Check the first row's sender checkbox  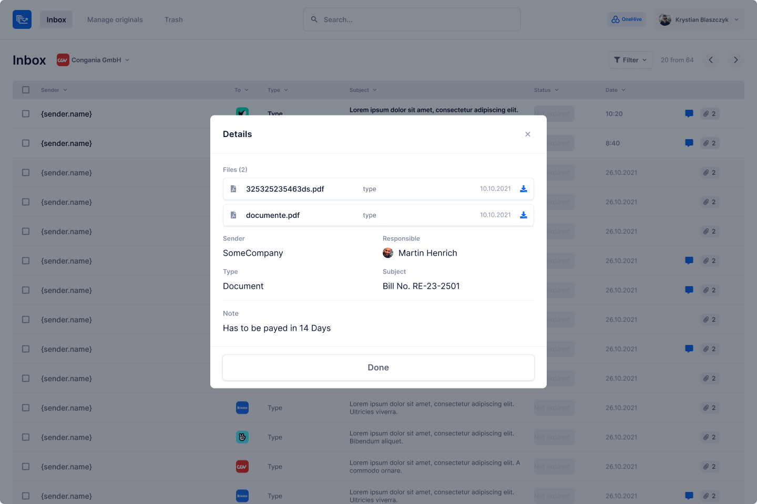(x=26, y=114)
